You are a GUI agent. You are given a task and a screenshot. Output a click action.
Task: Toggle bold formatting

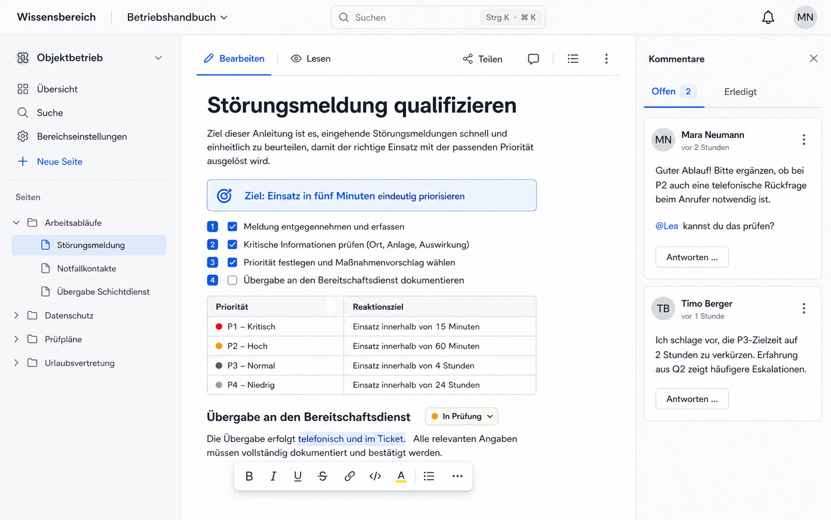point(249,476)
